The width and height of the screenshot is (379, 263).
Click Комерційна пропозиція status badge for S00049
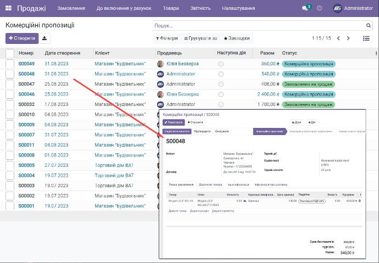click(308, 64)
